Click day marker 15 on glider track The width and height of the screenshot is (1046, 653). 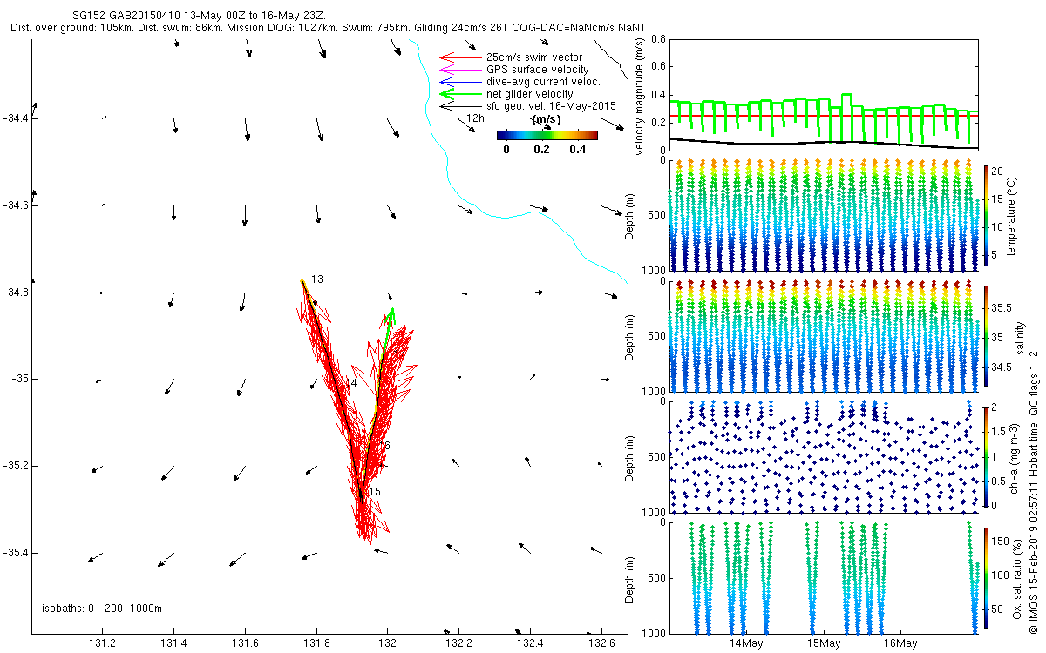(375, 492)
